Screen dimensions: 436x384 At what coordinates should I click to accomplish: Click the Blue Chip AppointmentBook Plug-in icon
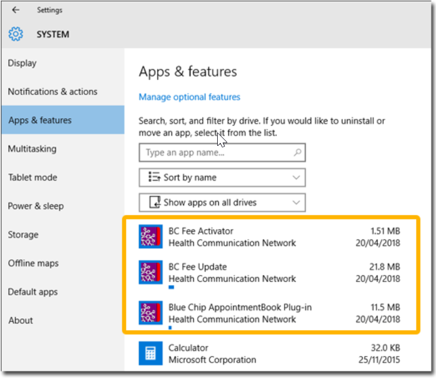pyautogui.click(x=150, y=313)
